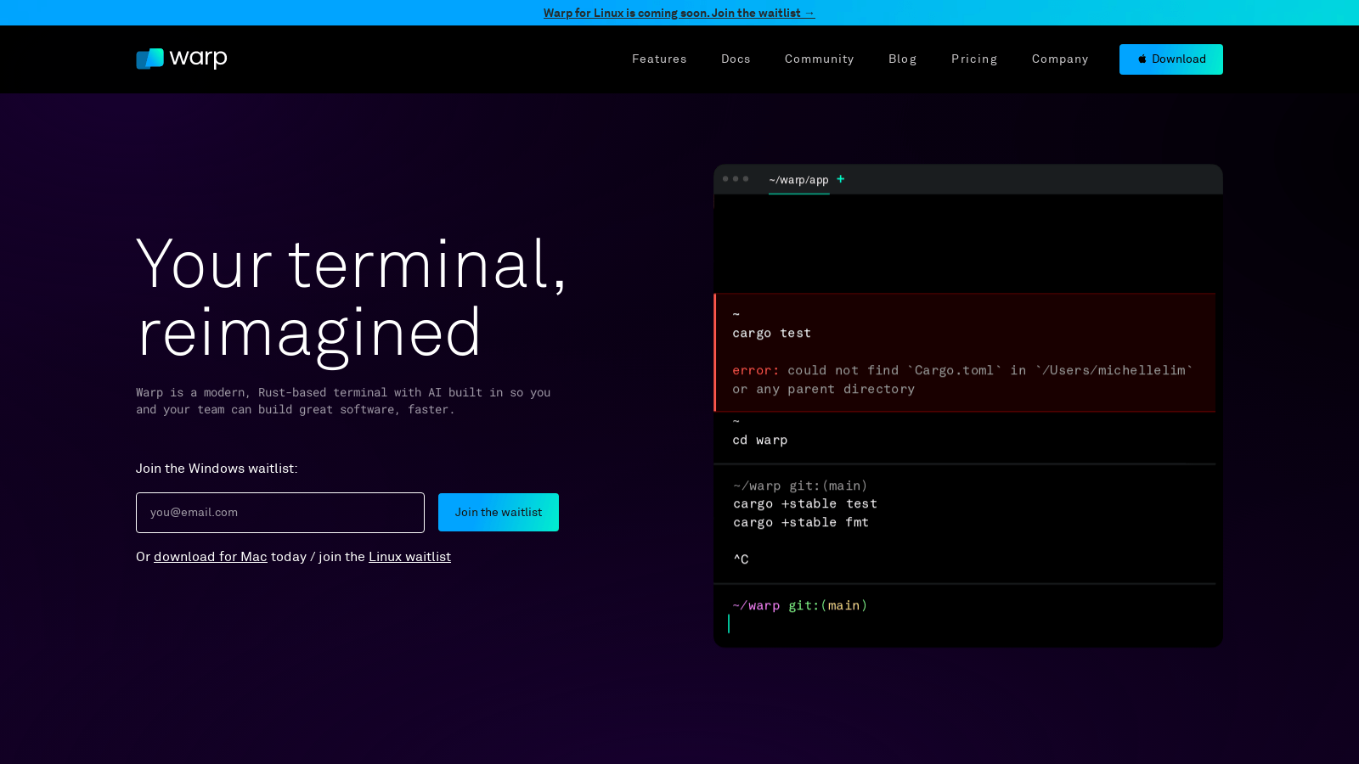Click the cd warp command block
The image size is (1359, 764).
click(965, 437)
